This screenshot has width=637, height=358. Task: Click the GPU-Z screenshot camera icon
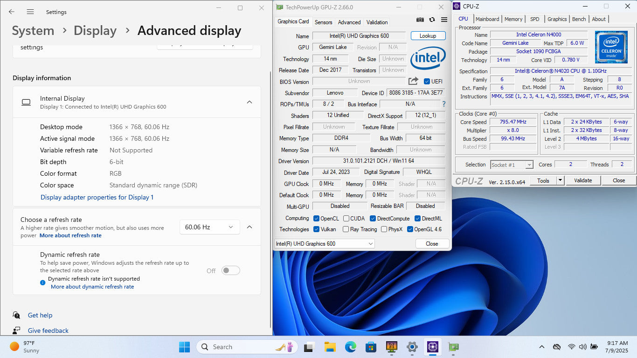tap(420, 20)
